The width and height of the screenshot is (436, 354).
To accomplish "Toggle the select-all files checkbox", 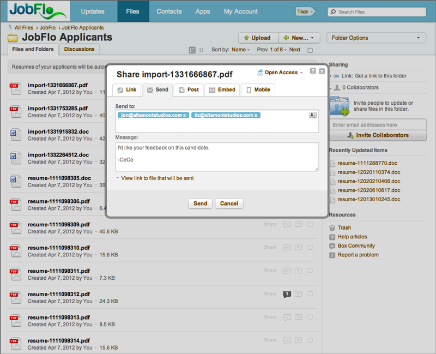I will [310, 50].
